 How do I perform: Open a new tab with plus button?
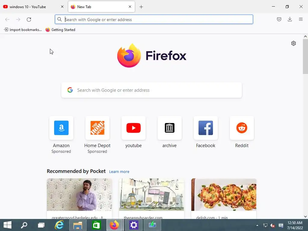141,7
